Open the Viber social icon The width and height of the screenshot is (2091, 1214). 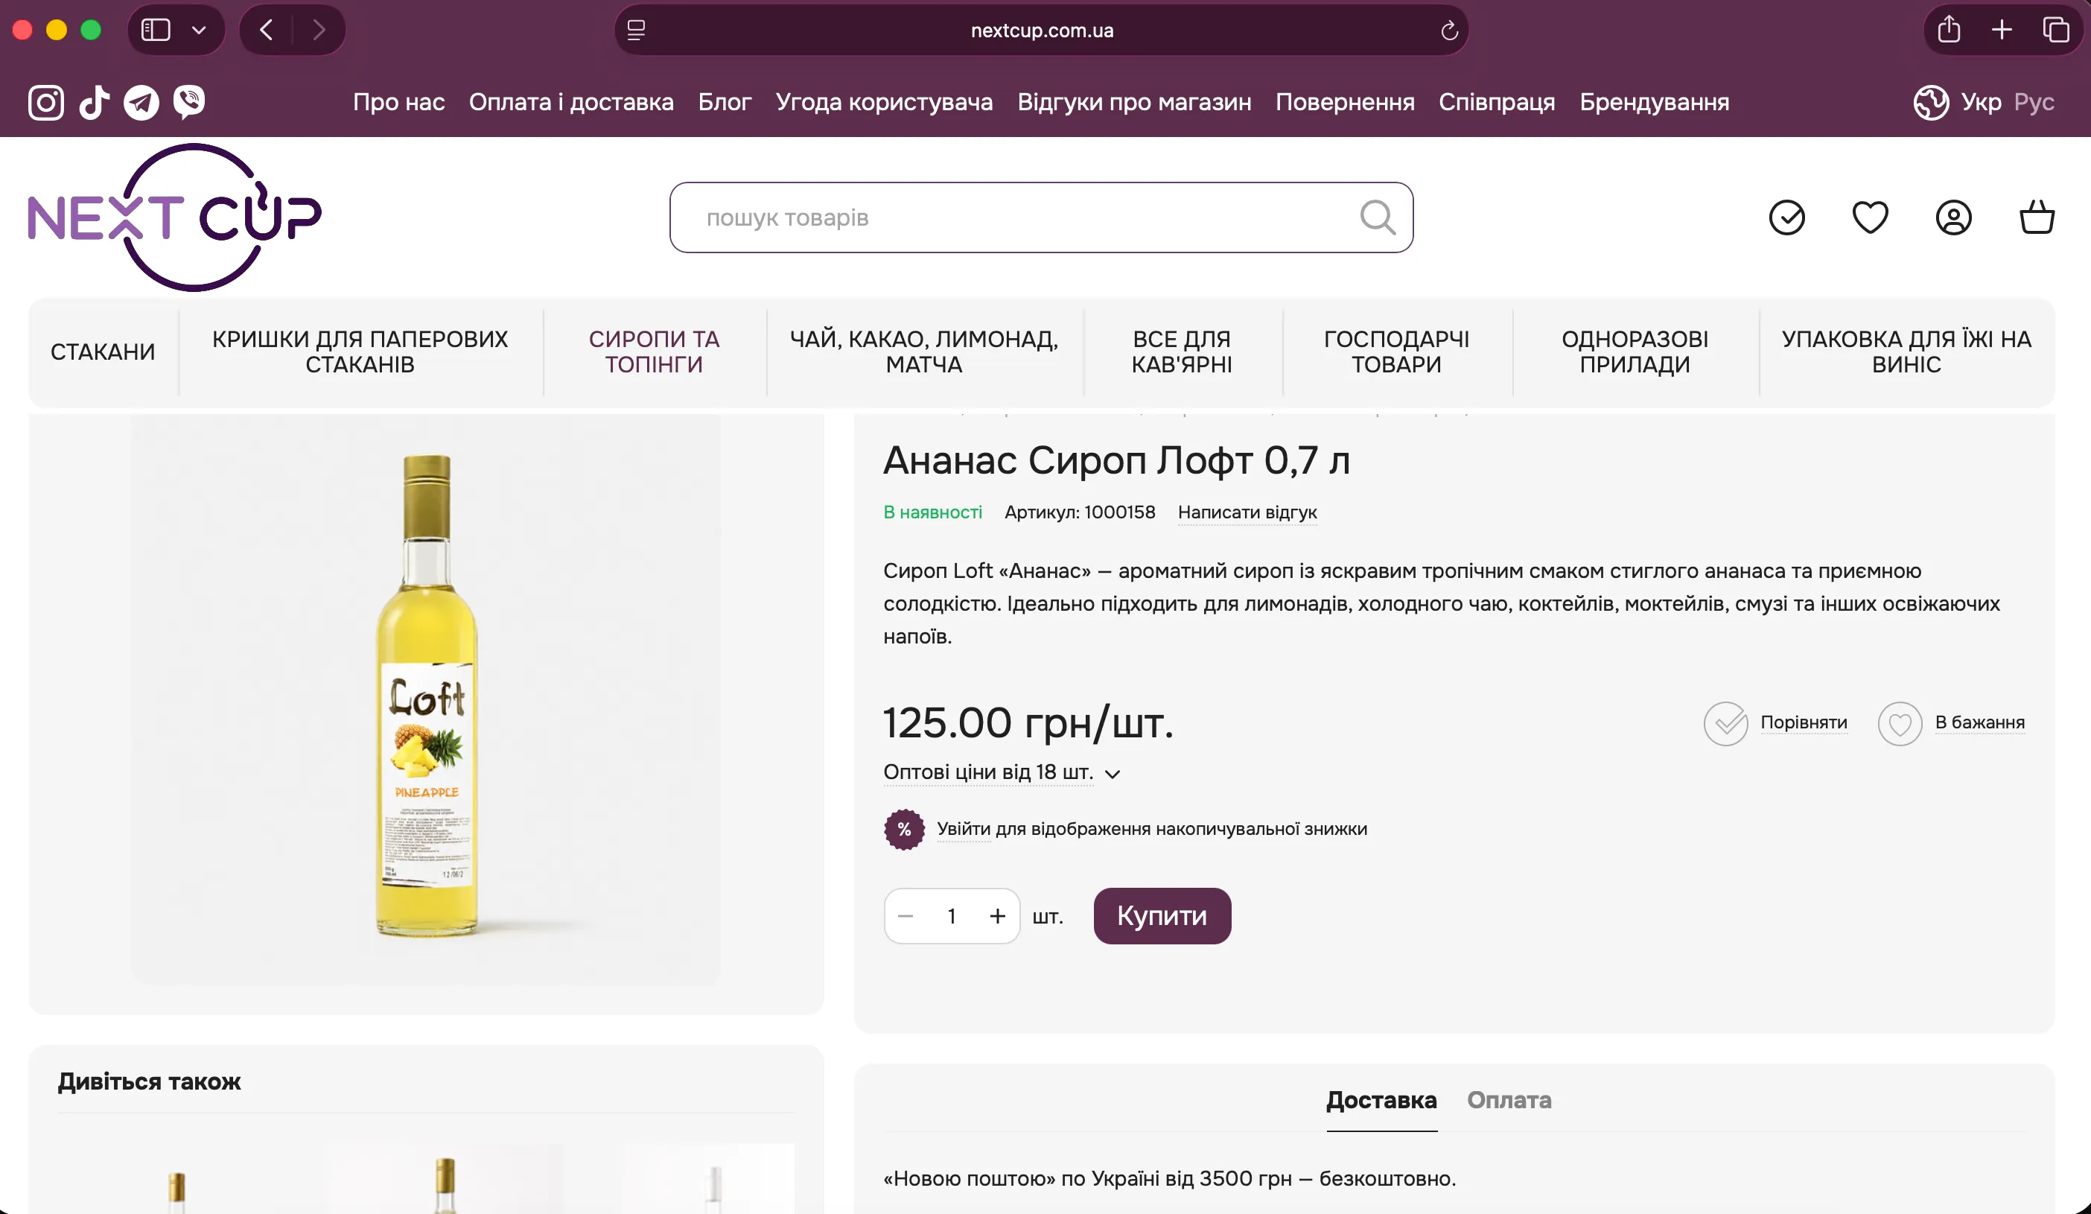tap(189, 102)
